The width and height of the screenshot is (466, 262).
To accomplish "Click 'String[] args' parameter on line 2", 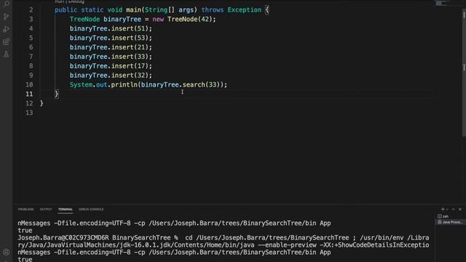I will pyautogui.click(x=169, y=9).
